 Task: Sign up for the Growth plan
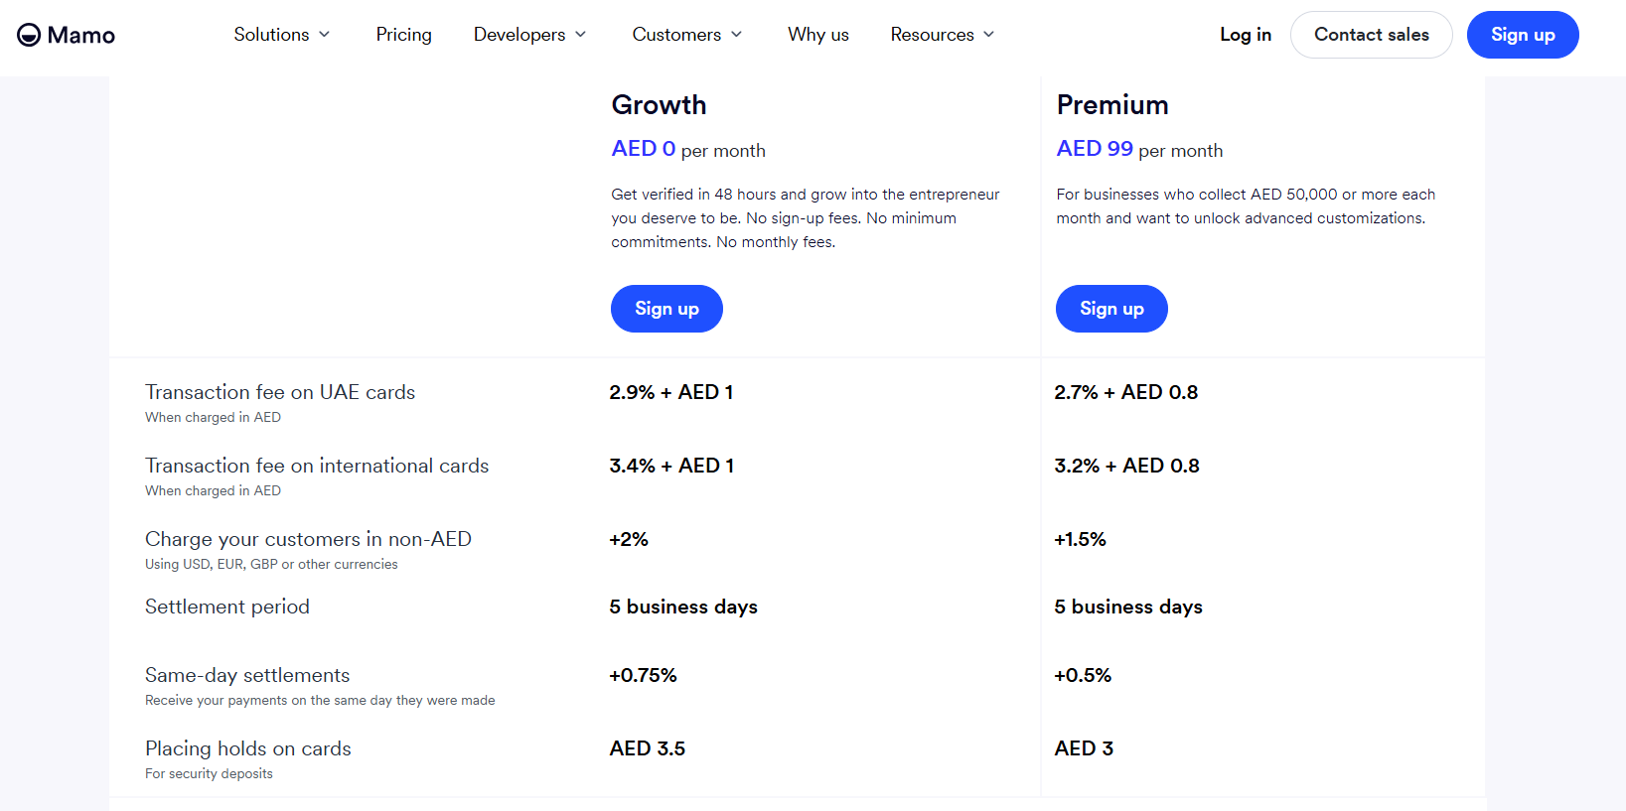pos(666,309)
